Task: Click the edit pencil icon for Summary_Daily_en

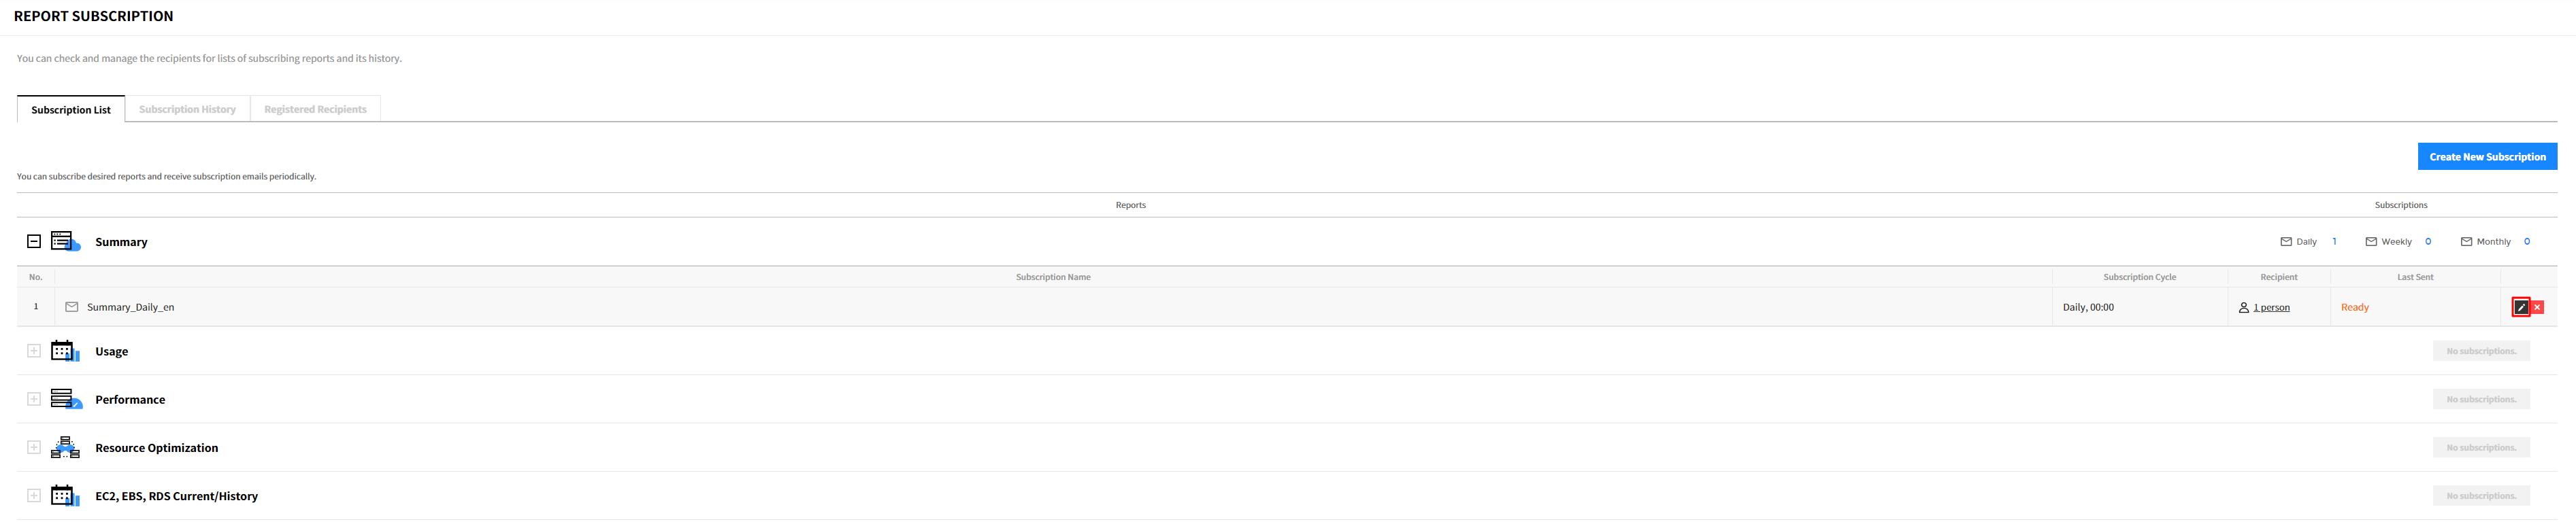Action: pos(2520,307)
